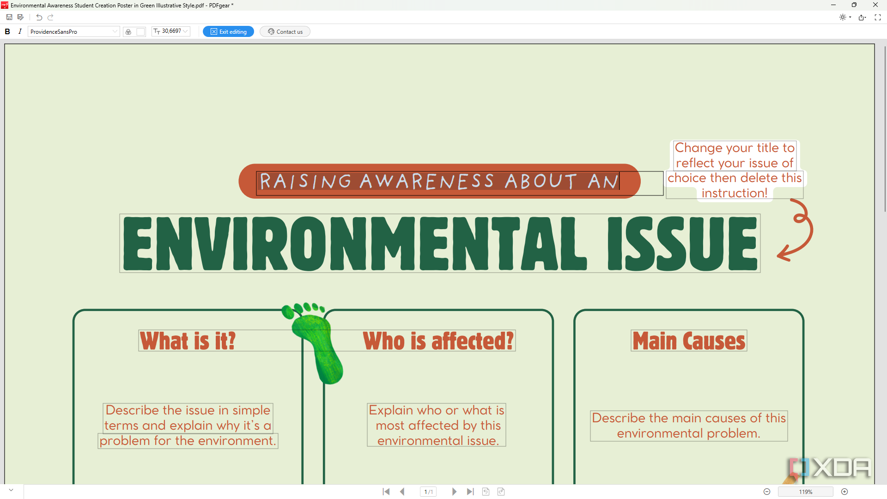Zoom in with the plus icon
This screenshot has width=887, height=499.
click(x=844, y=492)
